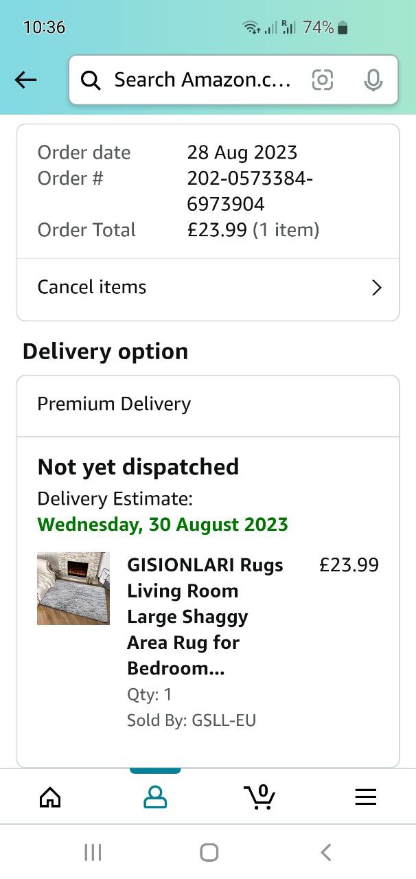Open the account profile tab
The height and width of the screenshot is (879, 416).
[155, 797]
